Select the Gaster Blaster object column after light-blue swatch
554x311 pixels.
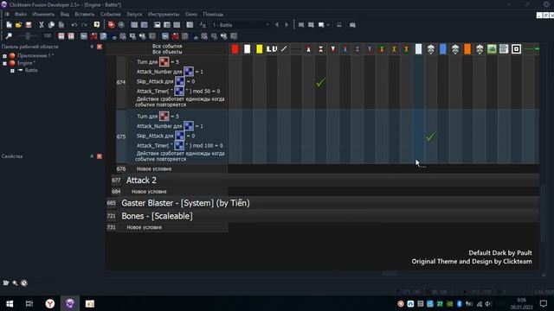tap(431, 49)
